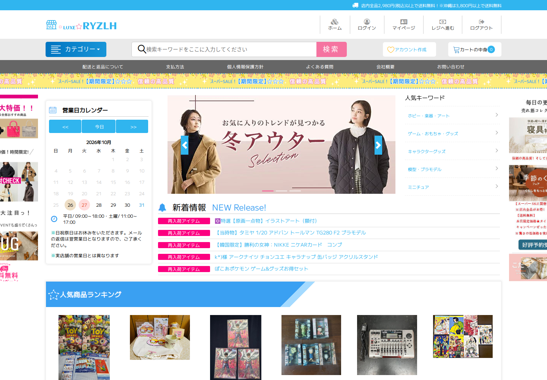Click the calendar icon beside 営業日カレンダー

(53, 110)
